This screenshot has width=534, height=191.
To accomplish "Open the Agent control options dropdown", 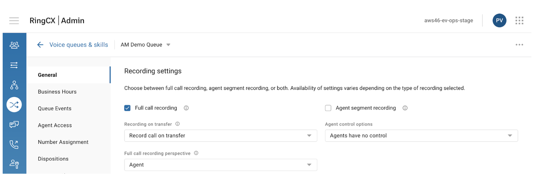I will click(x=421, y=135).
